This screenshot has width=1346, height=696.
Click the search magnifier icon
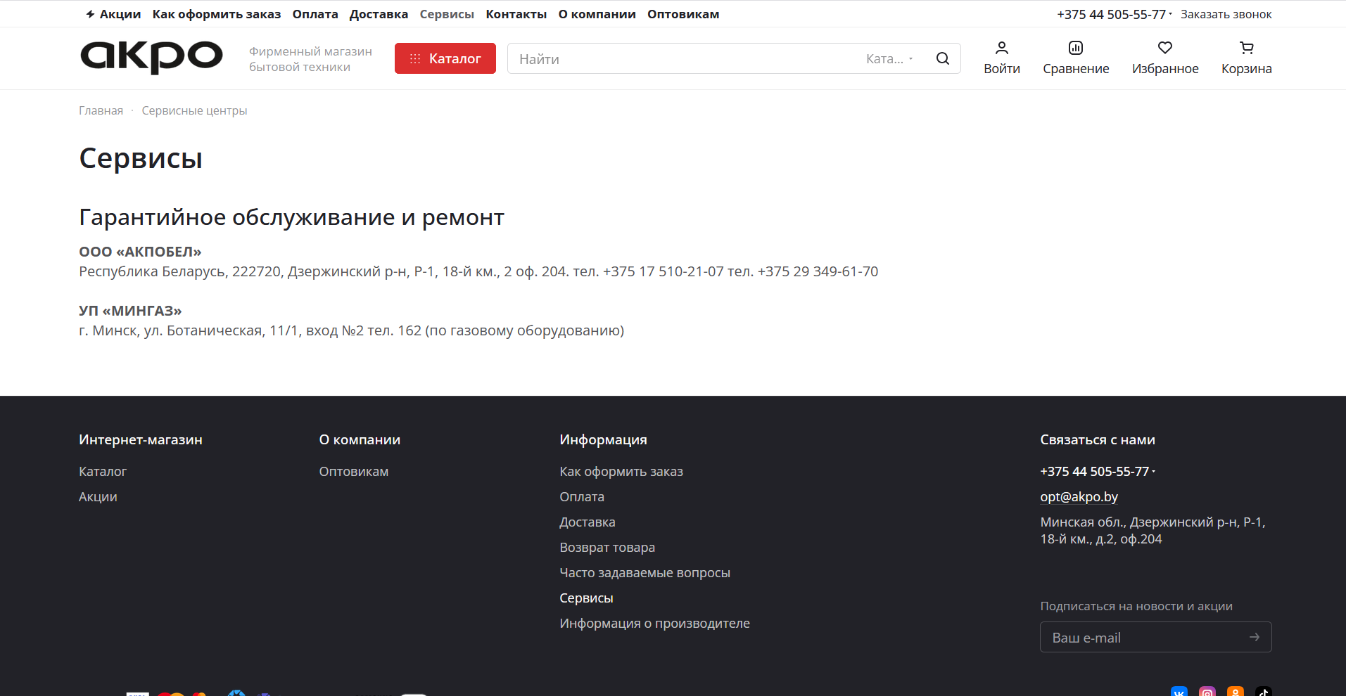click(943, 58)
